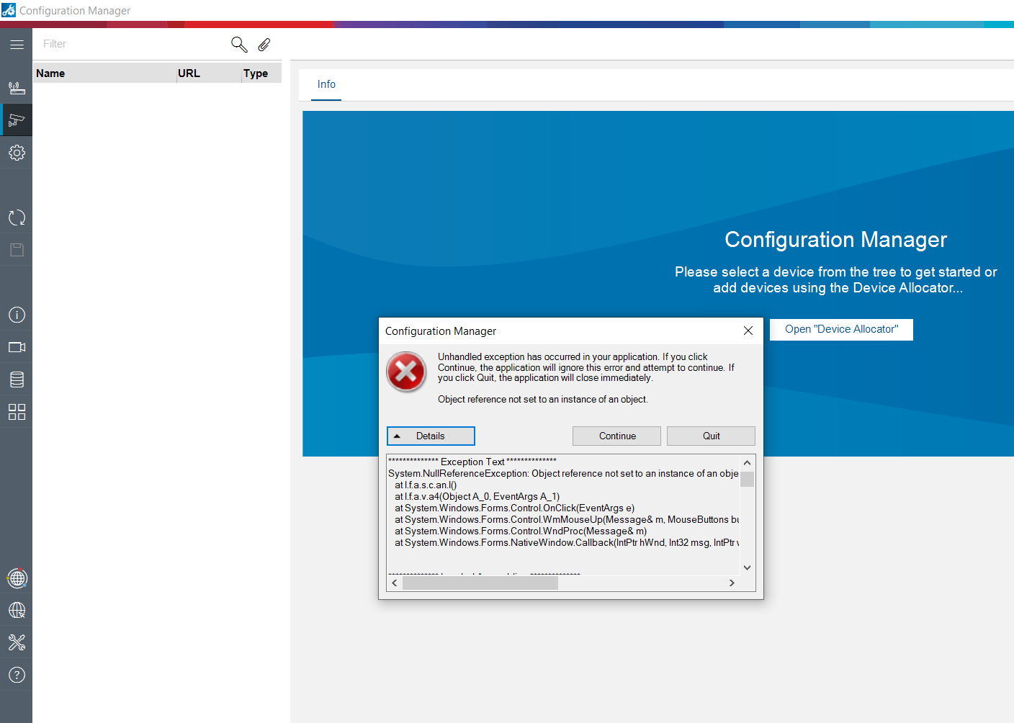Click the circled i information icon
Image resolution: width=1014 pixels, height=723 pixels.
click(x=17, y=315)
